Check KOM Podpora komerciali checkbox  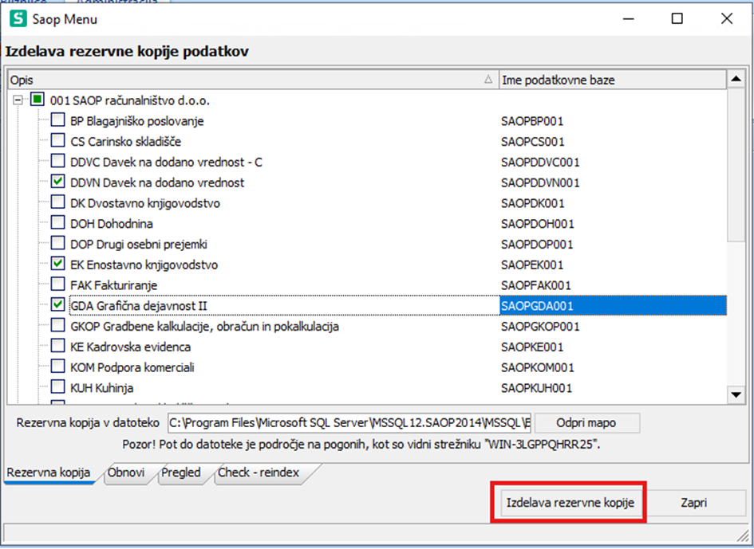[57, 367]
